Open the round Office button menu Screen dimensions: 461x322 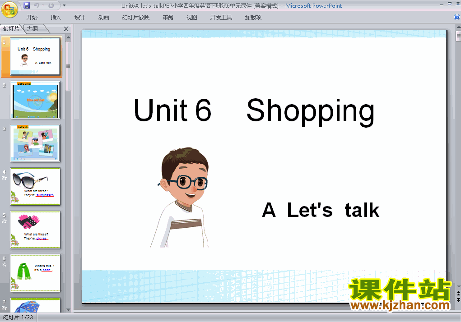click(9, 9)
